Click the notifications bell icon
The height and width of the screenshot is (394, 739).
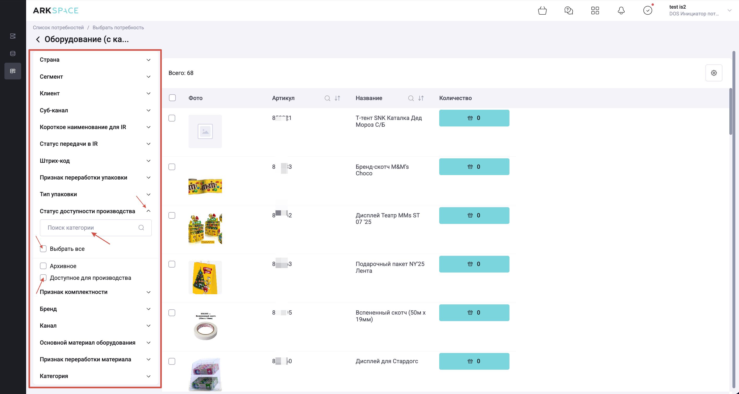(x=621, y=11)
